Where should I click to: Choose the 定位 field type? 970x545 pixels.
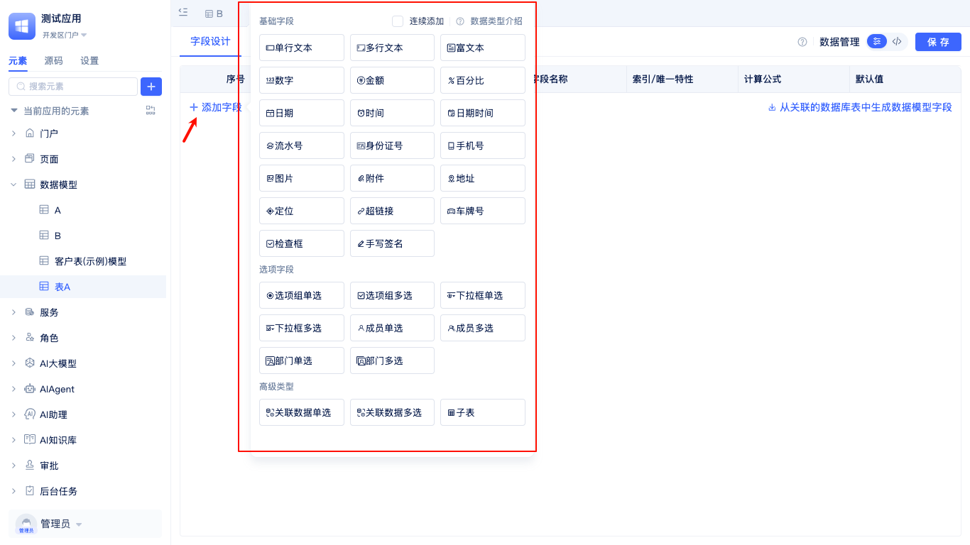point(302,211)
